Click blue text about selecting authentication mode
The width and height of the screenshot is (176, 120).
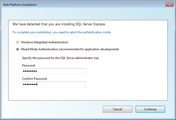tap(62, 32)
